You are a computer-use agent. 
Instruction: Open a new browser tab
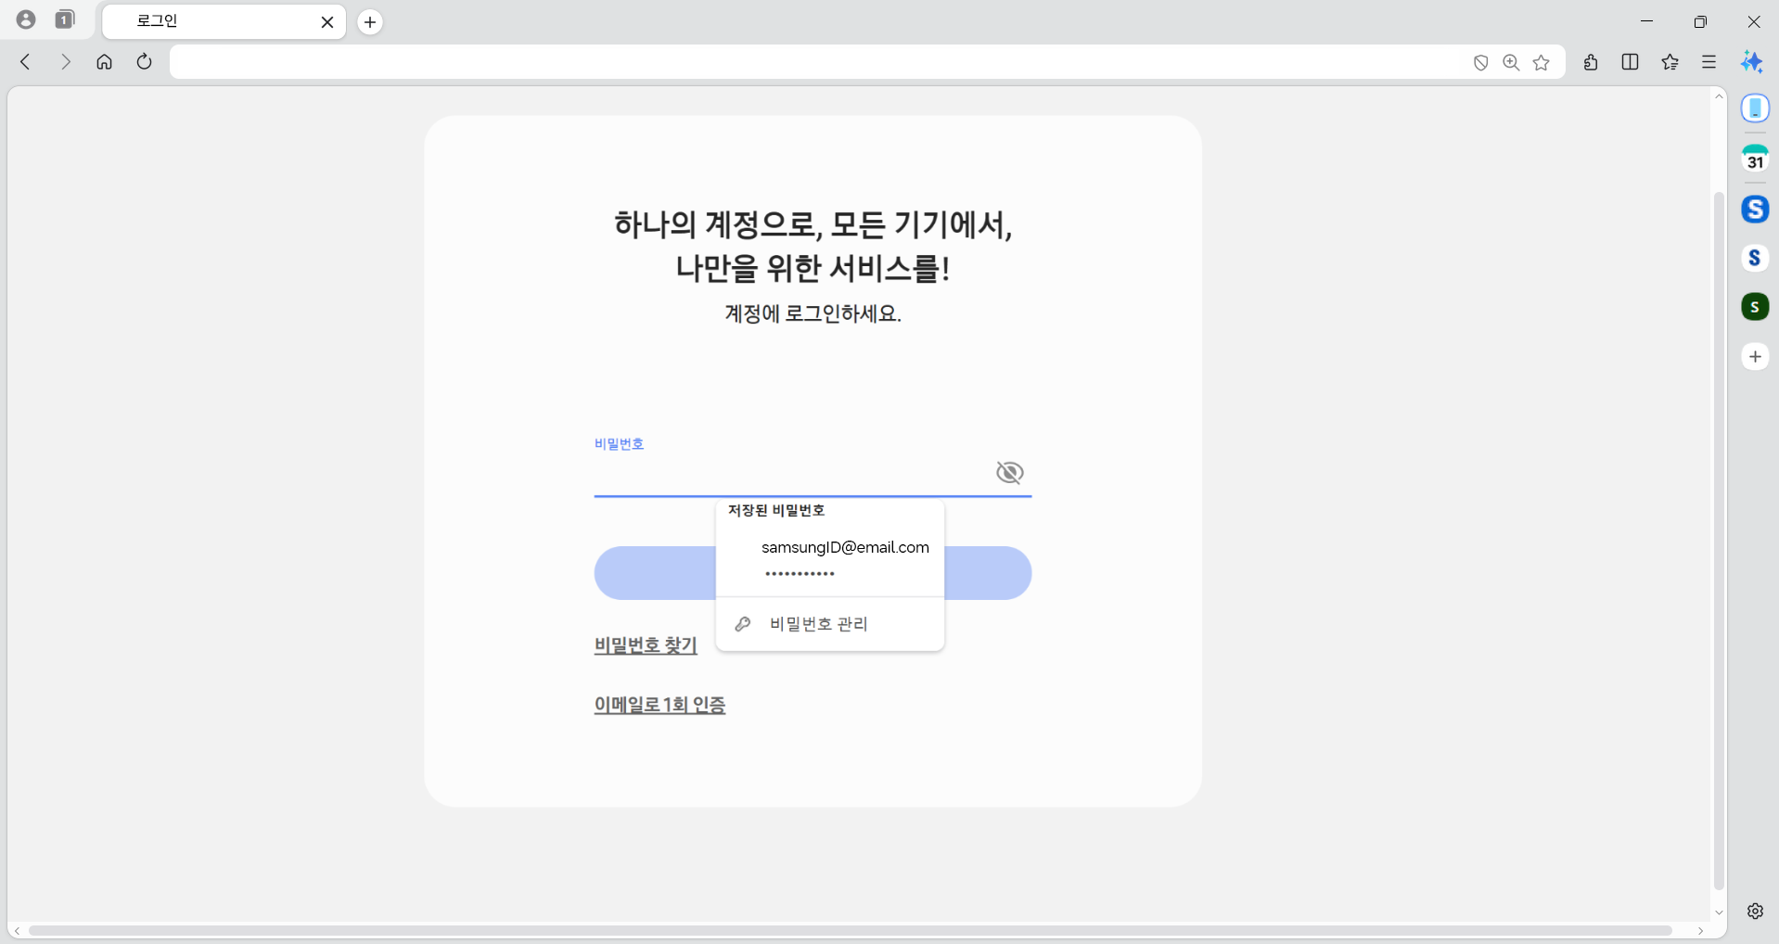click(x=370, y=22)
